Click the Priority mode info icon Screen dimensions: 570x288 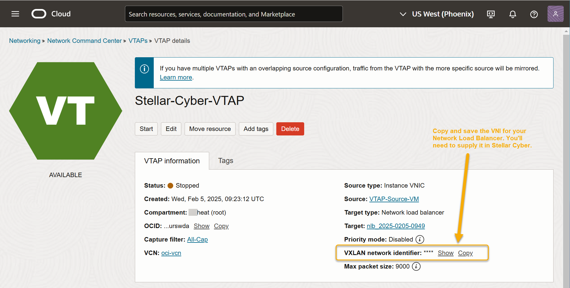420,239
